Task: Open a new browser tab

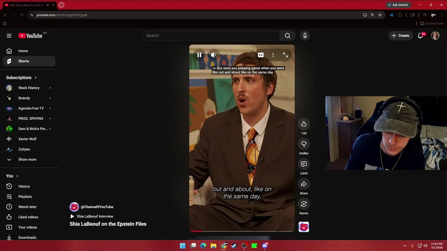Action: [x=61, y=5]
